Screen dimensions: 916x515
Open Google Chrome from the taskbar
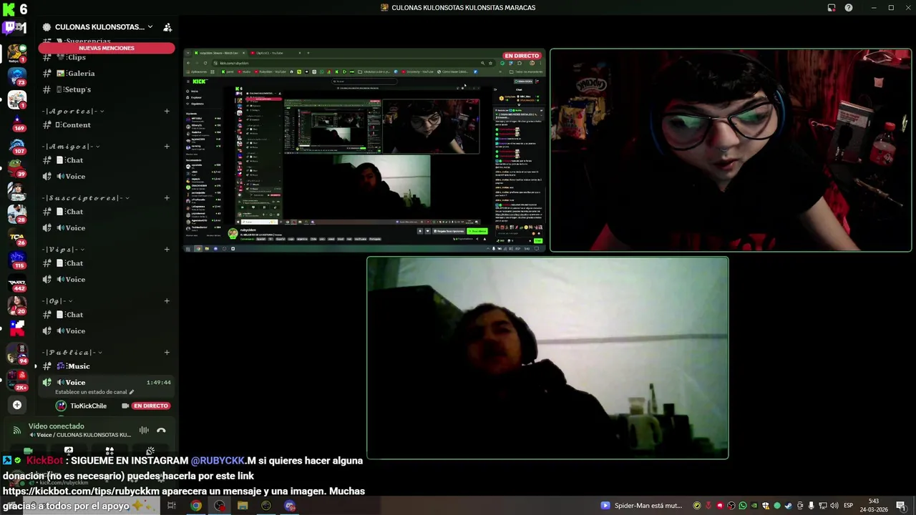(x=195, y=506)
